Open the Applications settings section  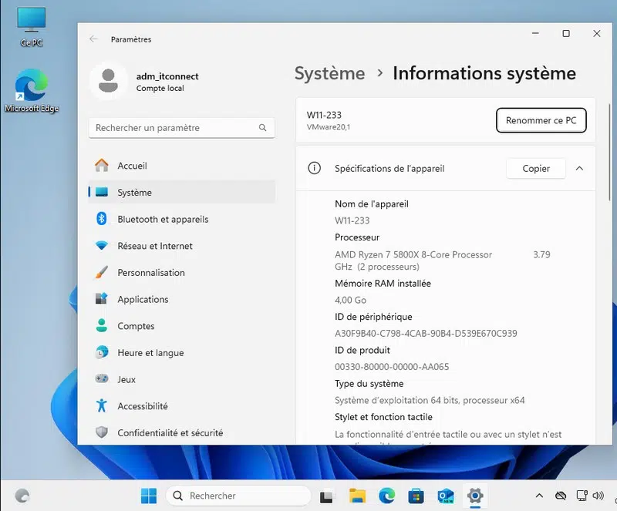142,299
